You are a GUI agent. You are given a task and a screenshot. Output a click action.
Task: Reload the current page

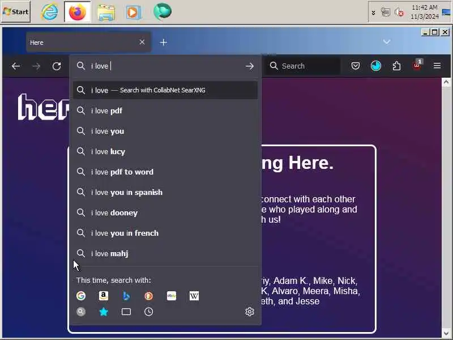[57, 66]
